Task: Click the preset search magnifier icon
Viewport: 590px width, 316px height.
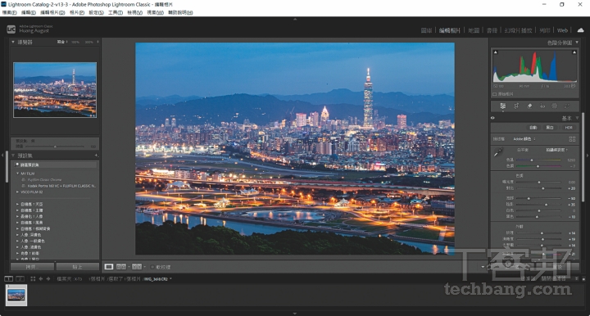Action: (17, 165)
